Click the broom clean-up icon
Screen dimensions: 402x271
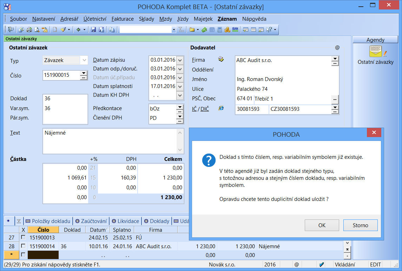(63, 30)
